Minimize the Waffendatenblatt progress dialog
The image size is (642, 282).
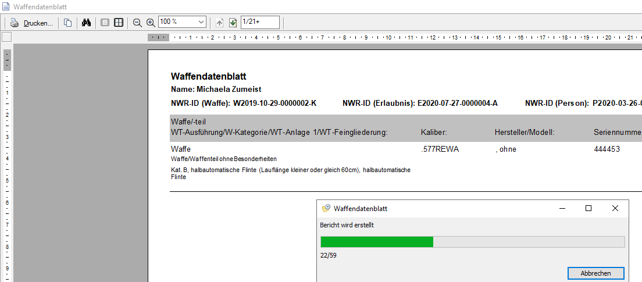[x=562, y=208]
